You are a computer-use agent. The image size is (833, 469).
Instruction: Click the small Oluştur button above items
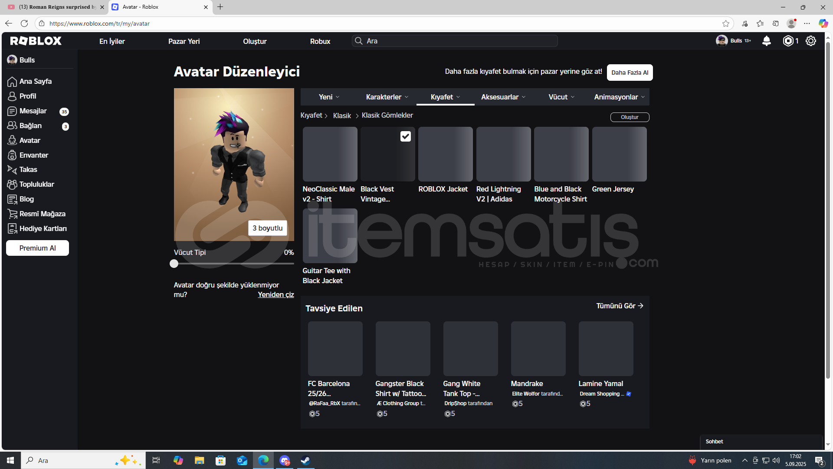[x=630, y=117]
